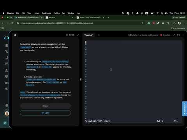This screenshot has height=140, width=187.
Task: Open the user avatar in sidebar
Action: pyautogui.click(x=7, y=114)
